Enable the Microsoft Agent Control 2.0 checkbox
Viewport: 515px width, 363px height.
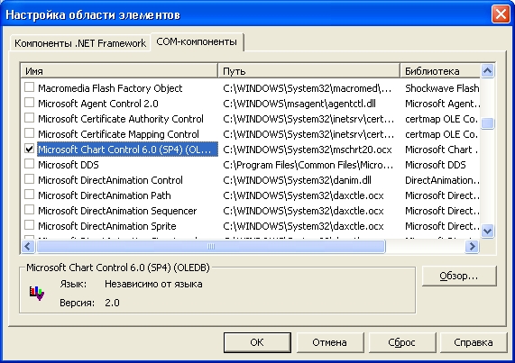click(29, 103)
